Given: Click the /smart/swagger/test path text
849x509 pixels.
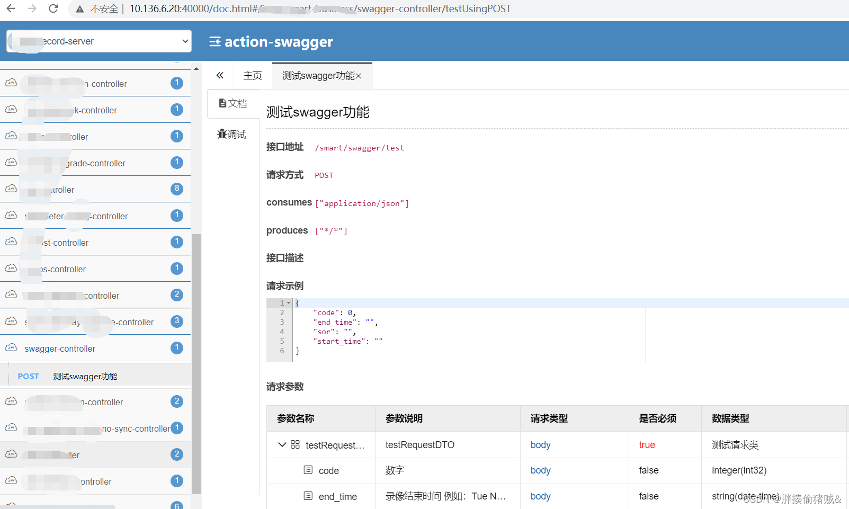Looking at the screenshot, I should point(360,148).
